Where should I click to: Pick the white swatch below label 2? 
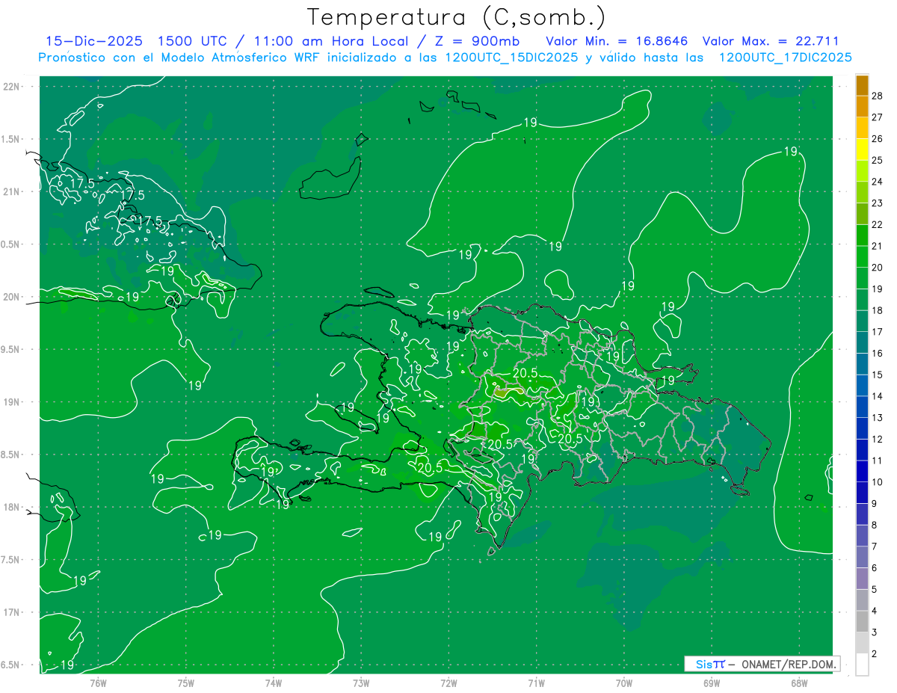(x=862, y=665)
